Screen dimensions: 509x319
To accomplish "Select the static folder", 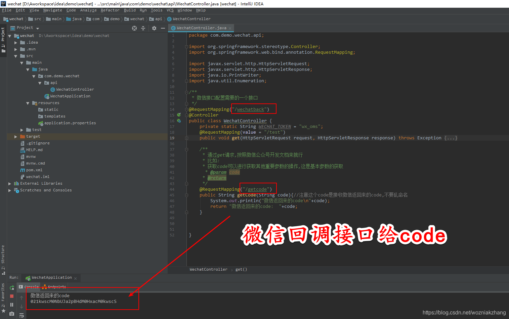I will [x=48, y=110].
